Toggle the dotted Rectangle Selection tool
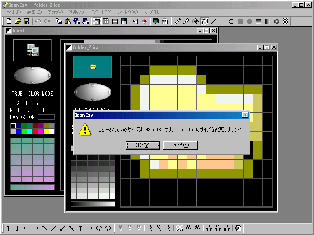 click(x=204, y=21)
